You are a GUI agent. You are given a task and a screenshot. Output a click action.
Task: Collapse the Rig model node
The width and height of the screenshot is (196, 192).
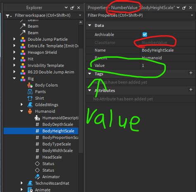[14, 78]
